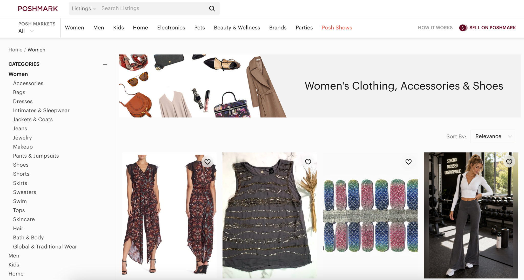The width and height of the screenshot is (524, 280).
Task: Click Home in the breadcrumb
Action: (x=15, y=50)
